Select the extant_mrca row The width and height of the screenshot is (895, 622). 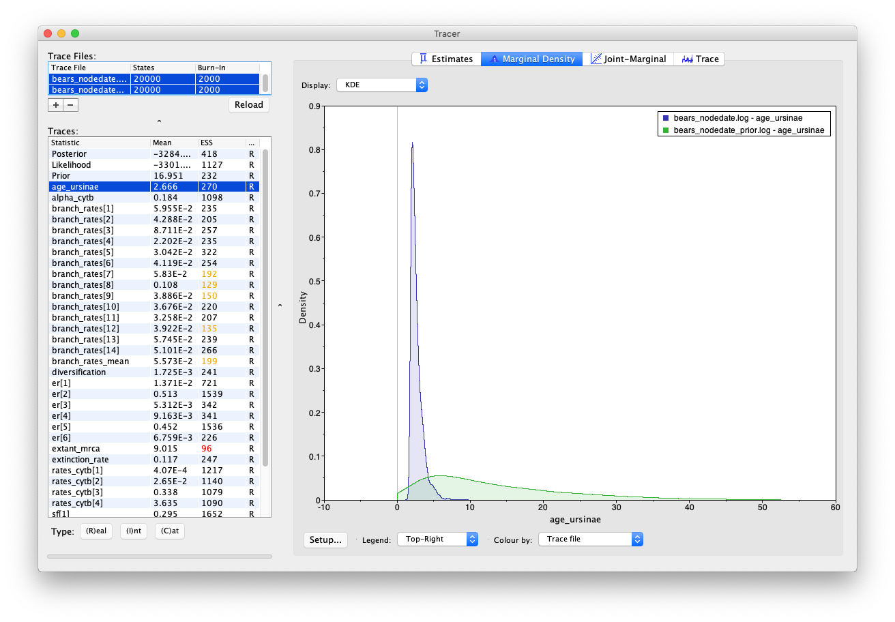pyautogui.click(x=154, y=448)
